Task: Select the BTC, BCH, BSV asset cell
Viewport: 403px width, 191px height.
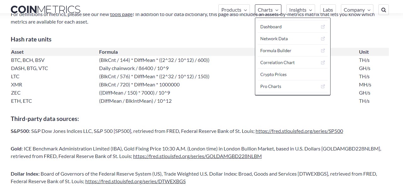Action: click(x=28, y=60)
